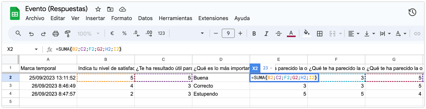Format as currency with euro button

(x=112, y=34)
